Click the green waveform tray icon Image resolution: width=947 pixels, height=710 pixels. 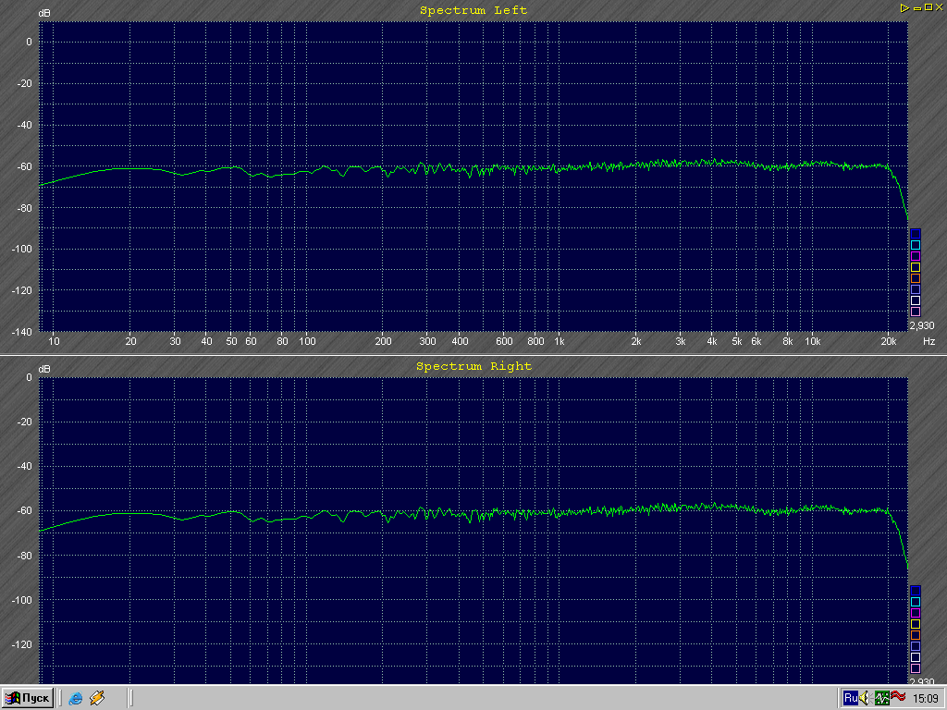tap(882, 698)
